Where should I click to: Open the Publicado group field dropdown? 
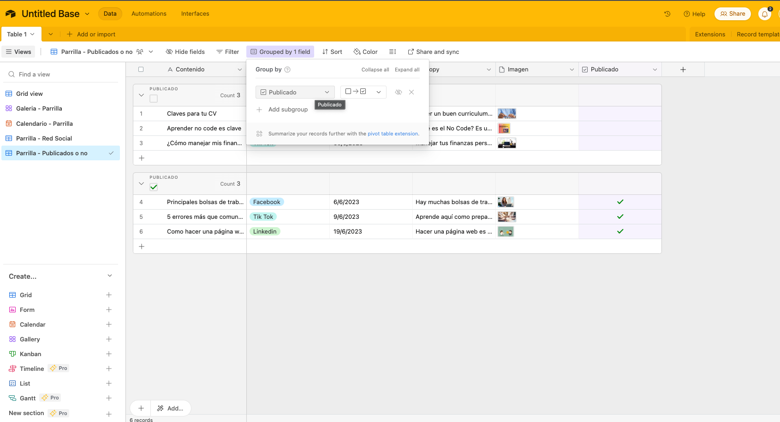tap(295, 92)
